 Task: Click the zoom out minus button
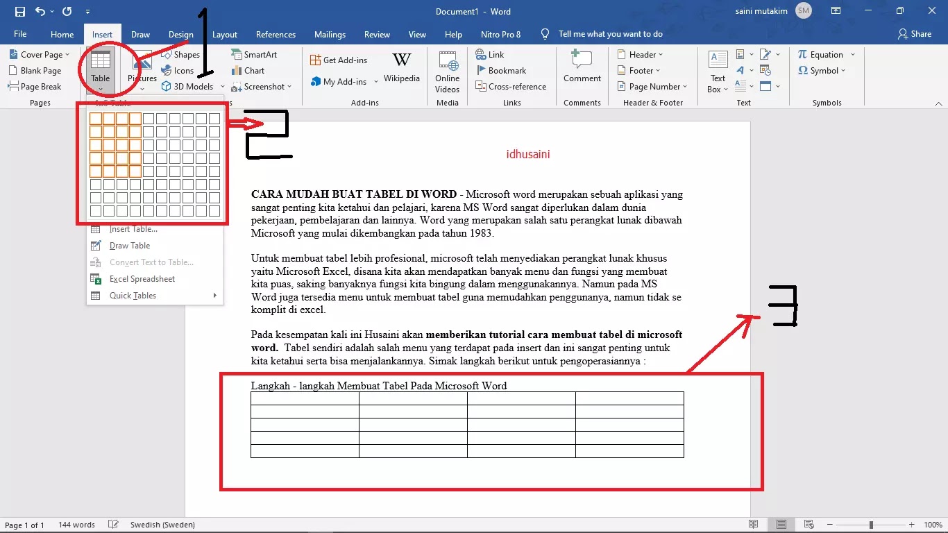[x=829, y=525]
